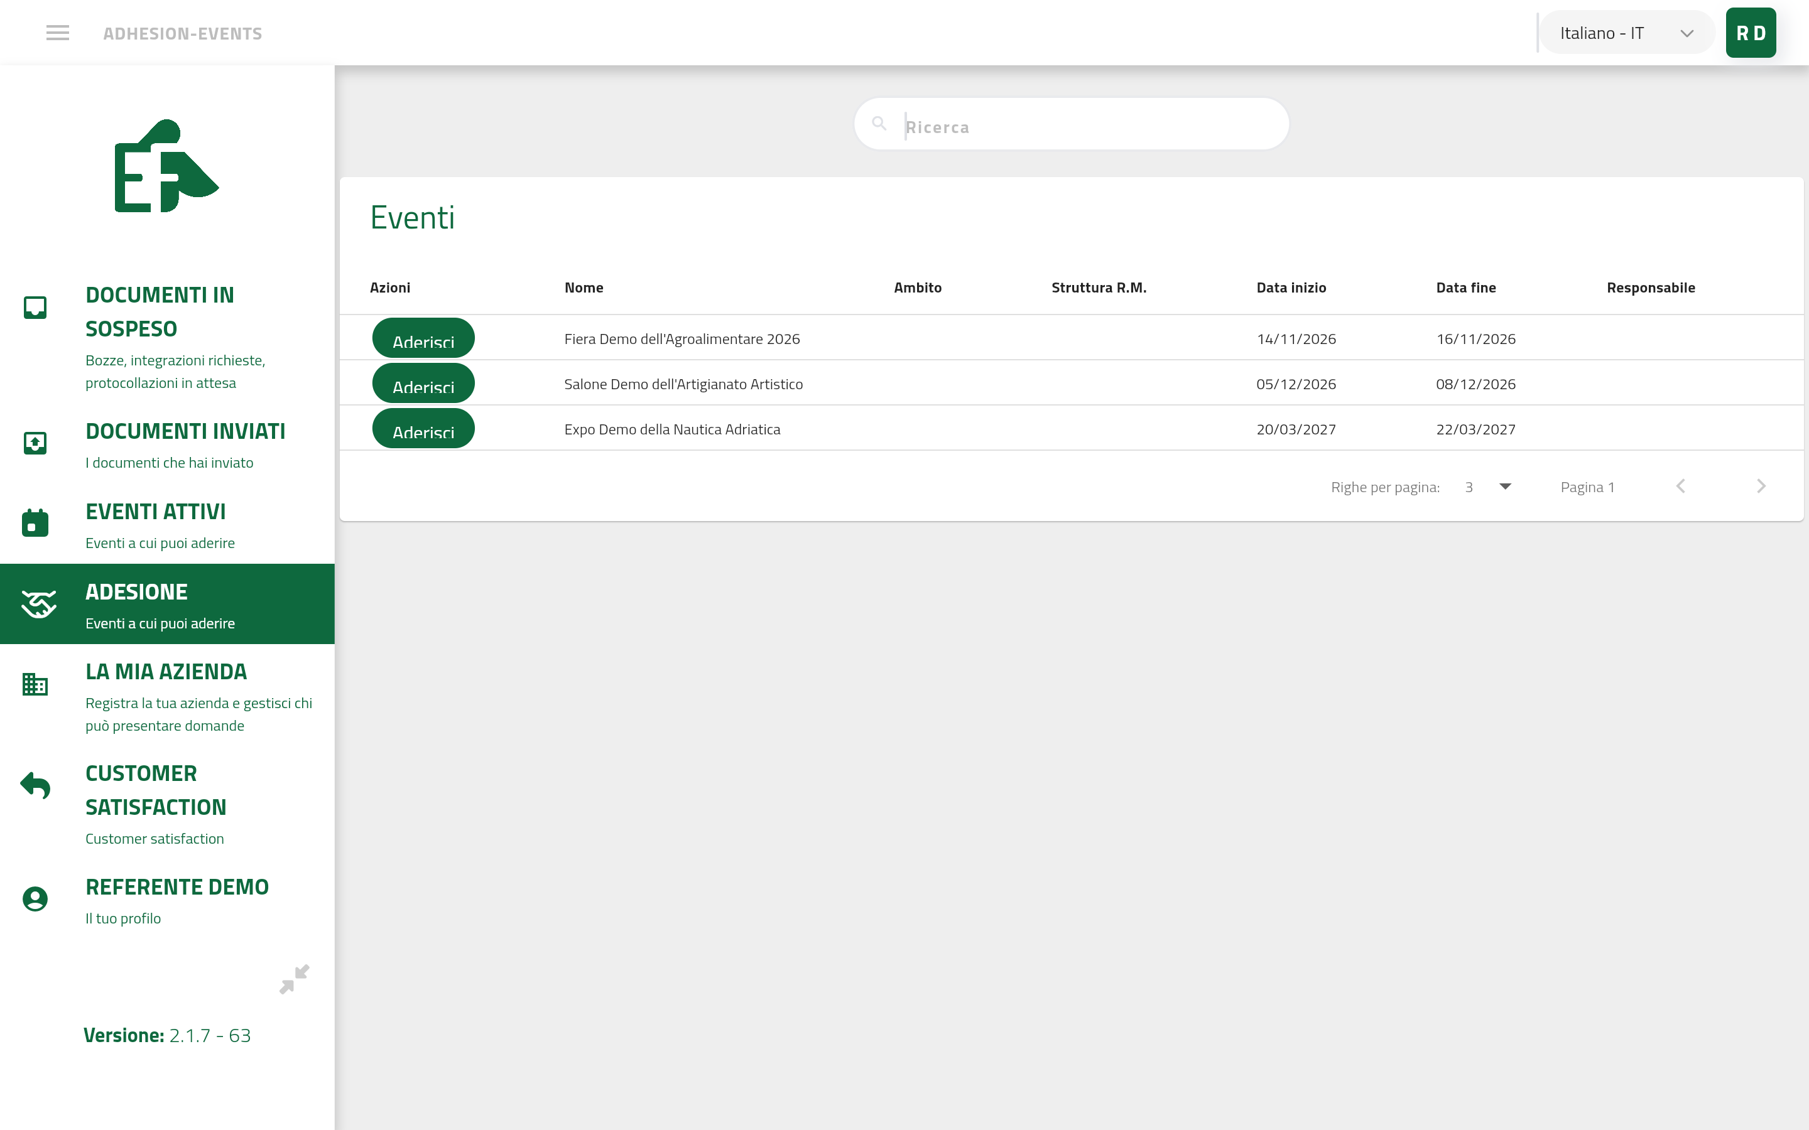Click the outbox icon for Documenti inviati
Viewport: 1809px width, 1130px height.
[35, 443]
